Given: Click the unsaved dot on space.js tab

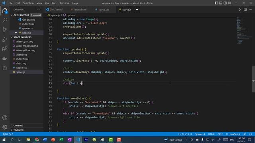Looking at the screenshot, I should [137, 10].
